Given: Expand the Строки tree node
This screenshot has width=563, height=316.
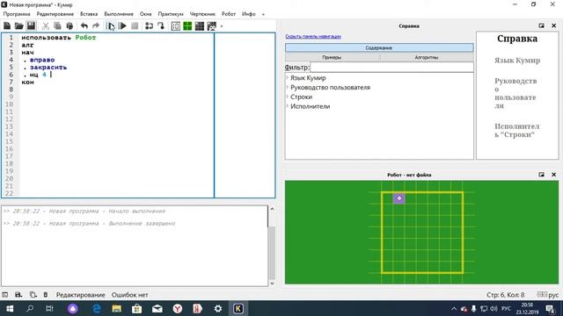Looking at the screenshot, I should pos(288,97).
